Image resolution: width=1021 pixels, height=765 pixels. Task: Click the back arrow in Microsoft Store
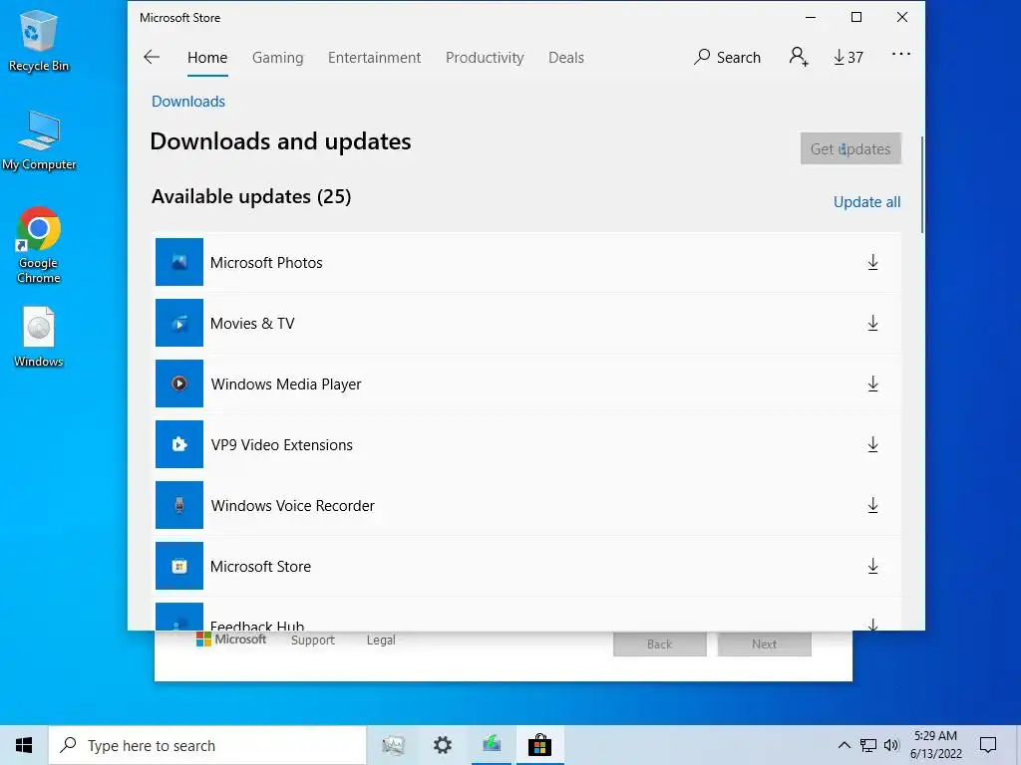[152, 57]
